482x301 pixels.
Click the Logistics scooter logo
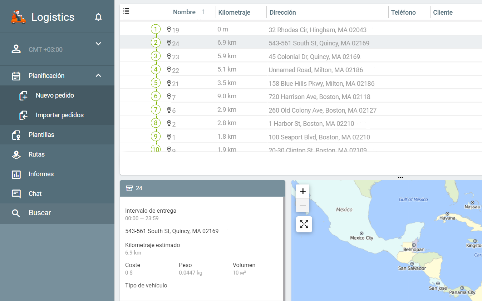(x=18, y=17)
